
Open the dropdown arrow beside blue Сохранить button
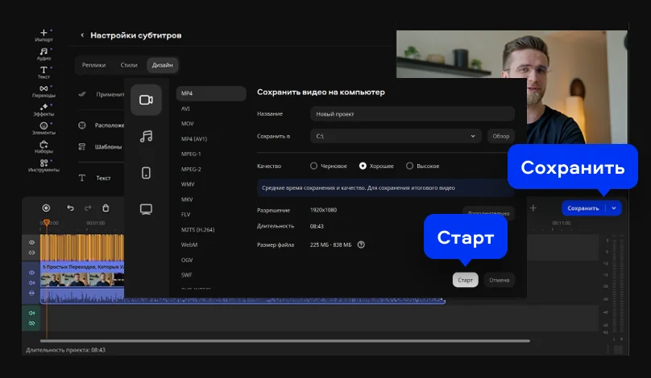(614, 208)
